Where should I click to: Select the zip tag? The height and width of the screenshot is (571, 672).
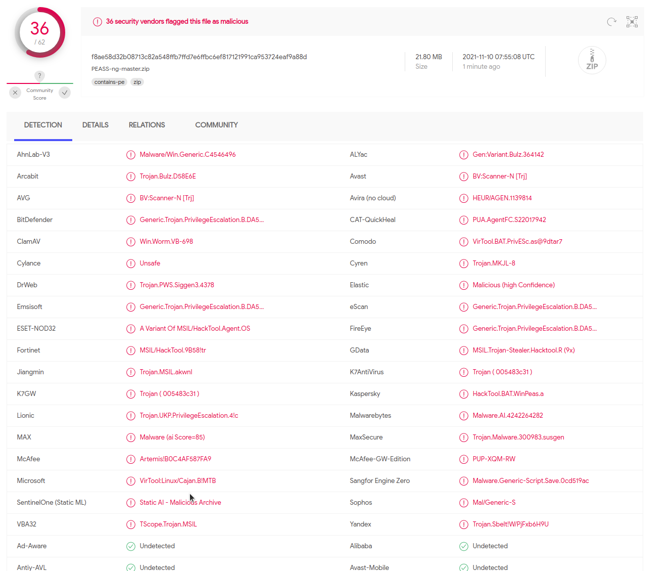137,82
